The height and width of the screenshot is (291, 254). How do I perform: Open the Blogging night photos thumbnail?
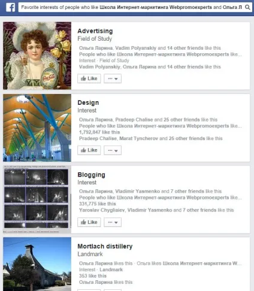pos(37,199)
